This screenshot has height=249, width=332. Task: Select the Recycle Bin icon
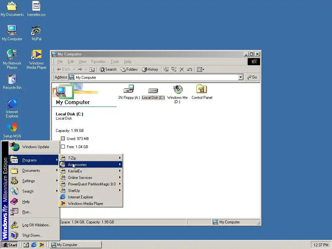pyautogui.click(x=12, y=81)
